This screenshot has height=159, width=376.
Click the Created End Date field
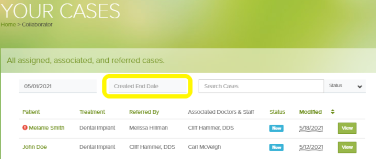(147, 86)
